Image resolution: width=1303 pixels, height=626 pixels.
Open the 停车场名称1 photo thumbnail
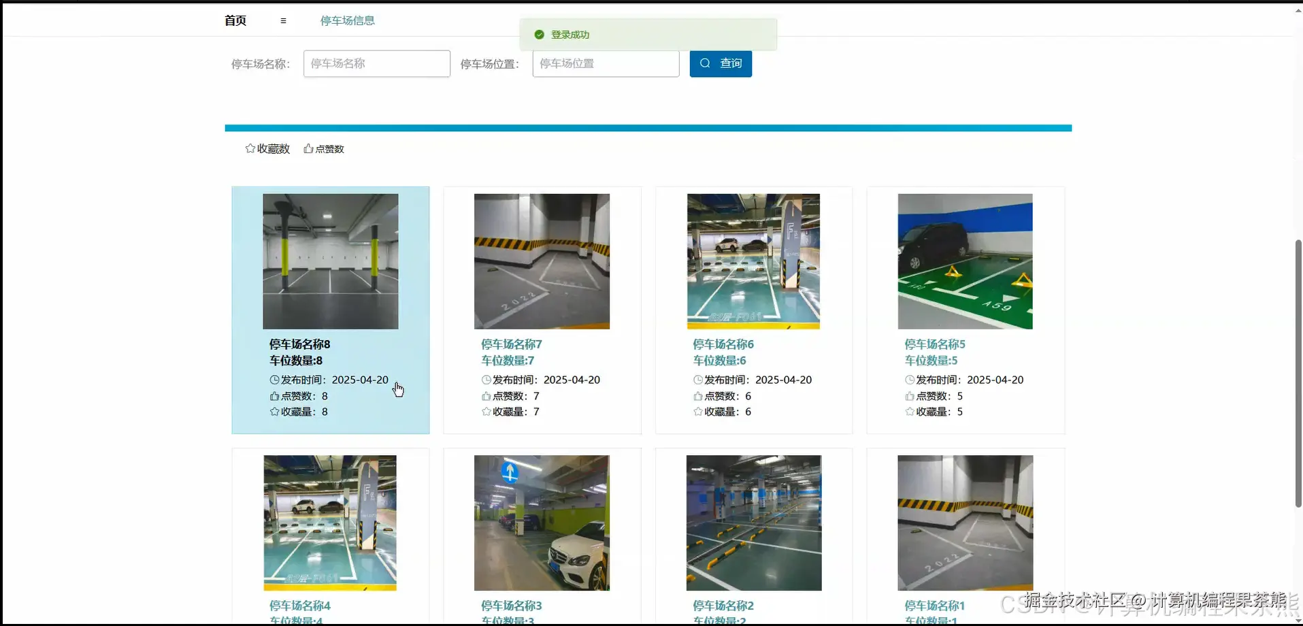coord(966,523)
